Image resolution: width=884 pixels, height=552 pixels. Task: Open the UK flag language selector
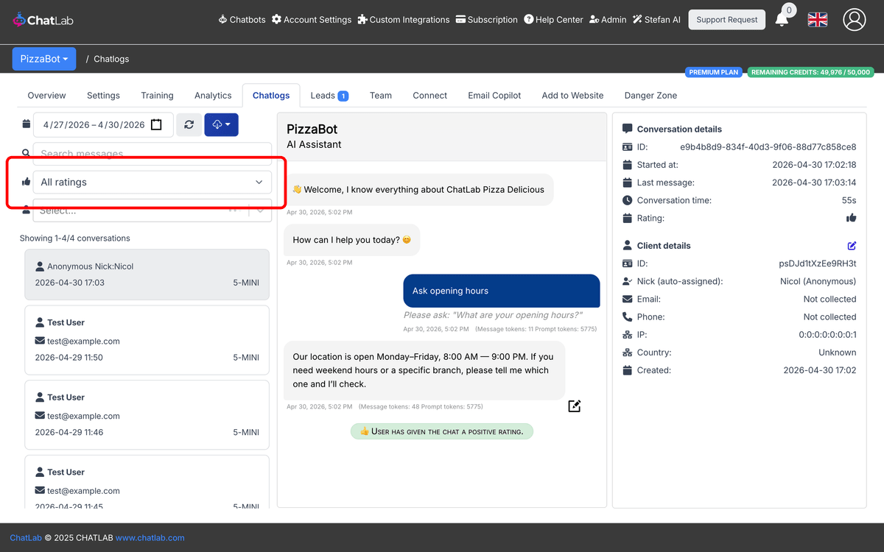coord(818,20)
